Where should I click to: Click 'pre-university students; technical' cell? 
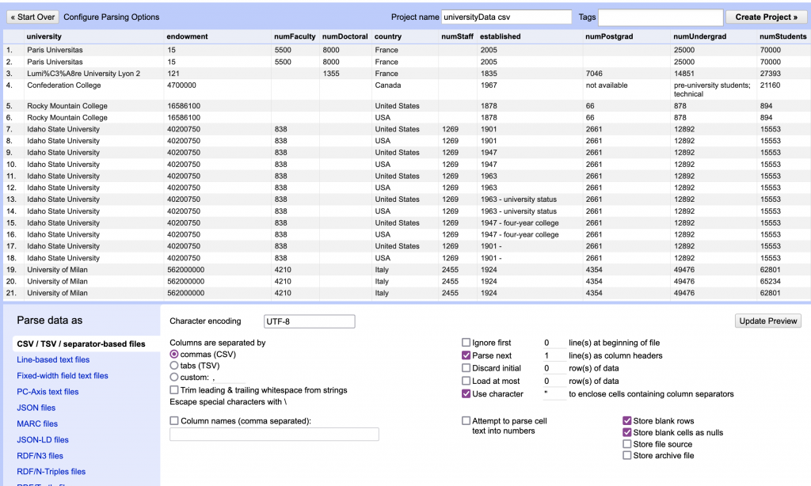click(712, 89)
